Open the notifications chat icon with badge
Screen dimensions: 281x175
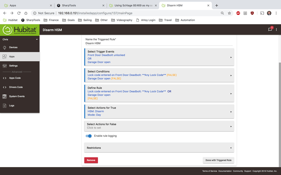270,30
